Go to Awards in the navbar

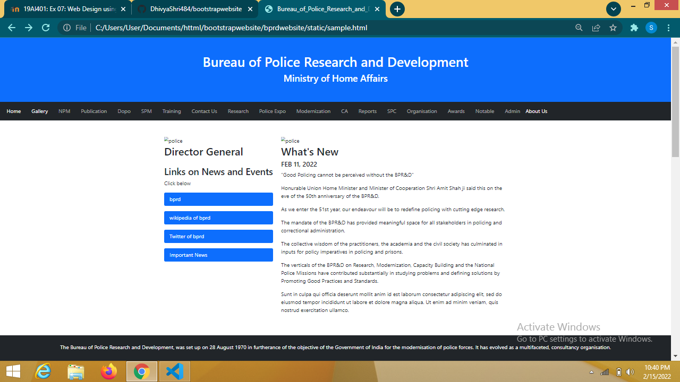[456, 111]
